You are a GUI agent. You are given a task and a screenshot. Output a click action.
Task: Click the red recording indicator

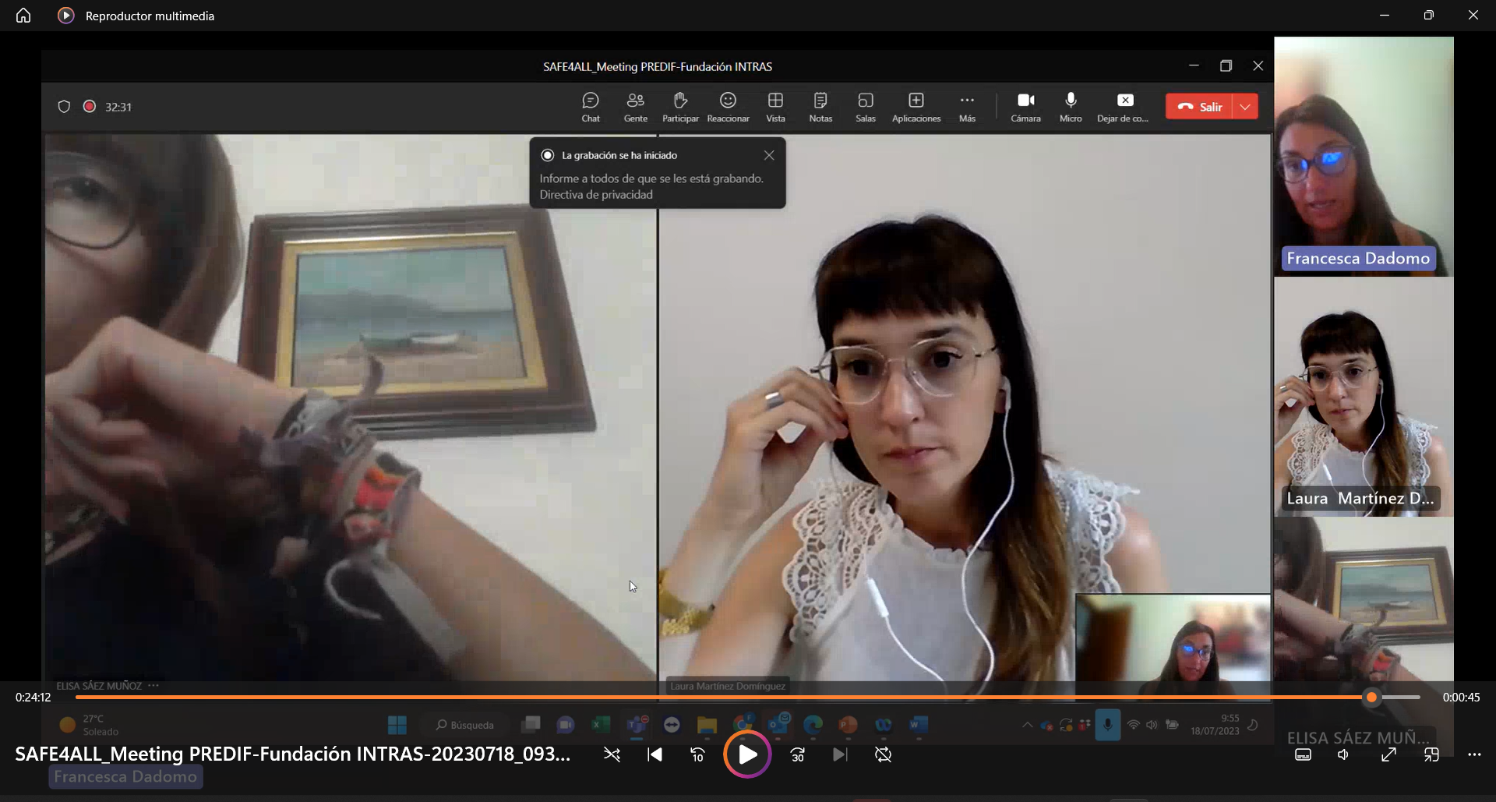pos(90,107)
